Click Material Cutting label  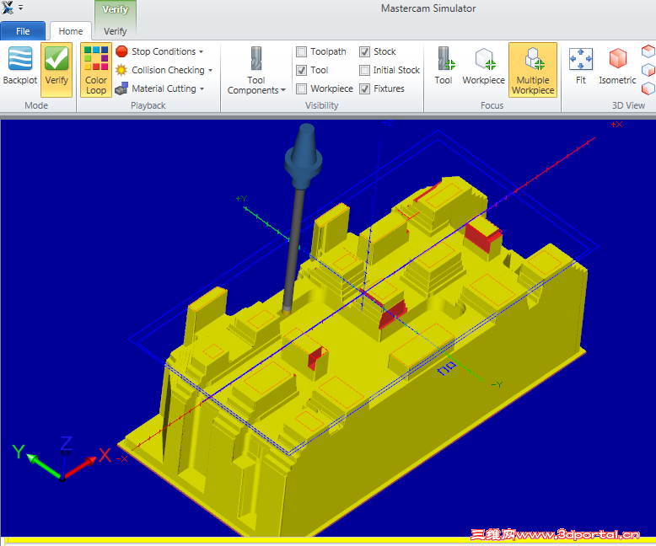(x=164, y=88)
